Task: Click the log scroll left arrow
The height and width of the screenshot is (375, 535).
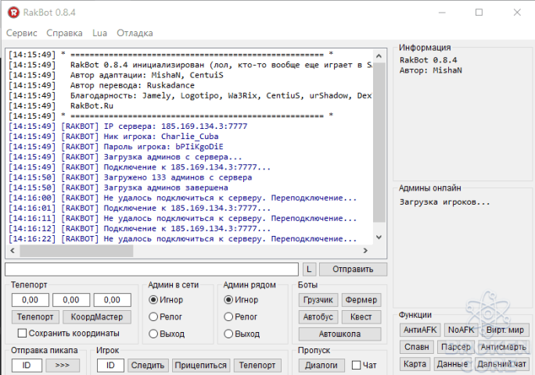Action: pos(13,251)
